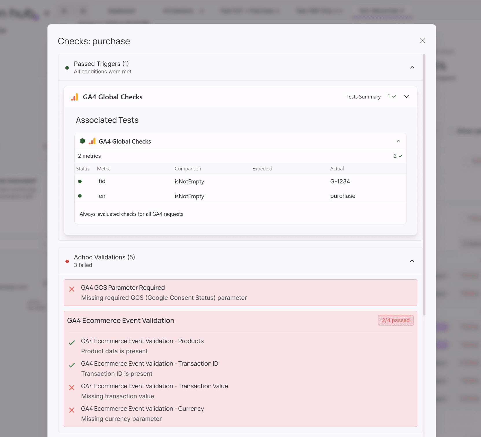This screenshot has width=481, height=437.
Task: Click the 2/4 passed badge on Ecommerce Event Validation
Action: click(396, 320)
